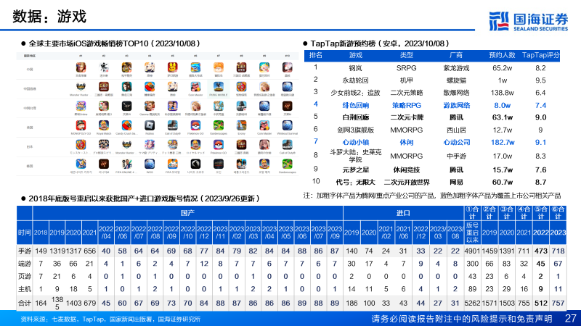Viewport: 581px width, 326px height.
Task: Click the 进口 header in license table
Action: (403, 213)
